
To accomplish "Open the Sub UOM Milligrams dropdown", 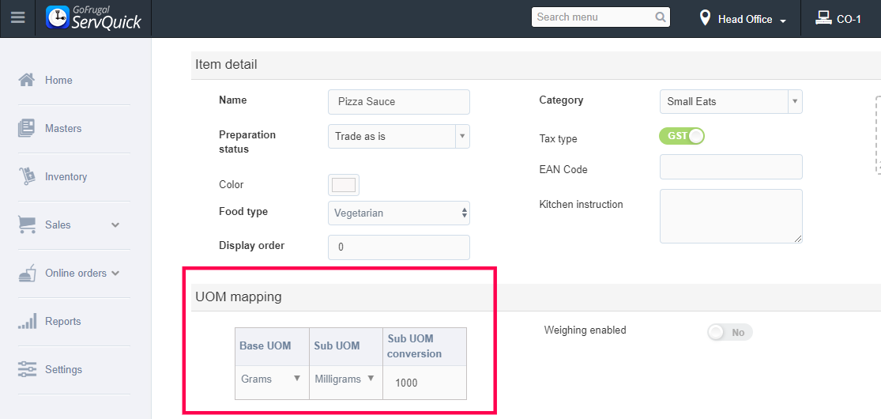I will pos(344,379).
